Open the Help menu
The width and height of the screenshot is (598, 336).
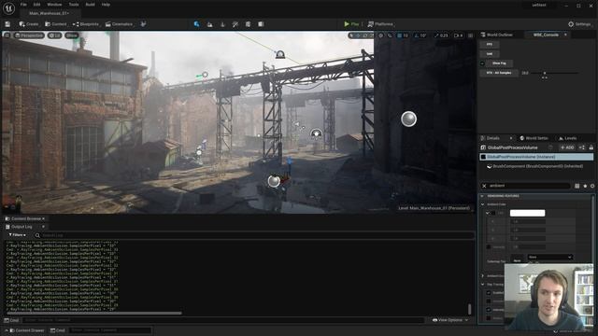tap(106, 5)
